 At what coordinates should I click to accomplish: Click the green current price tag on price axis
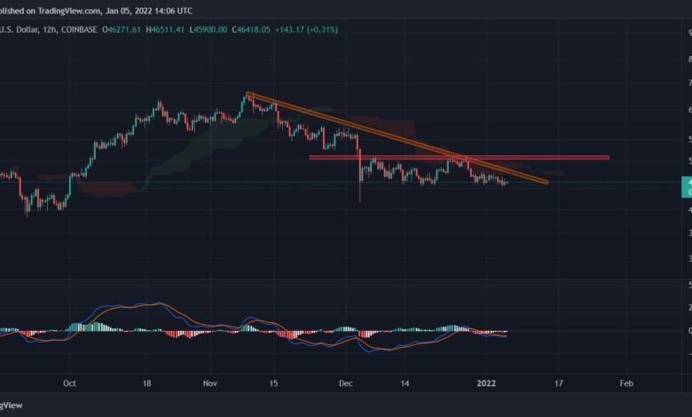(x=687, y=187)
